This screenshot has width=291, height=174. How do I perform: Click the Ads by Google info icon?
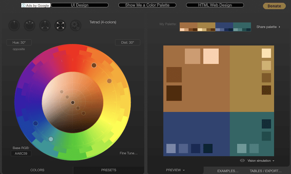pos(24,6)
